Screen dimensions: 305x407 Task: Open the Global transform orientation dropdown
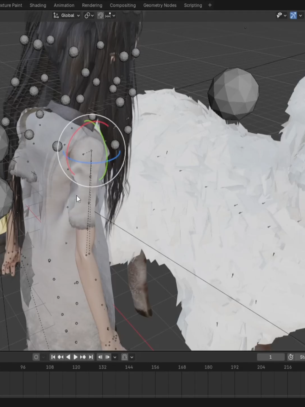[x=67, y=16]
